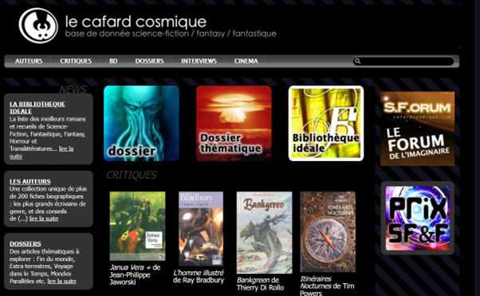Open the Bibliothèque idéale tile

(326, 123)
